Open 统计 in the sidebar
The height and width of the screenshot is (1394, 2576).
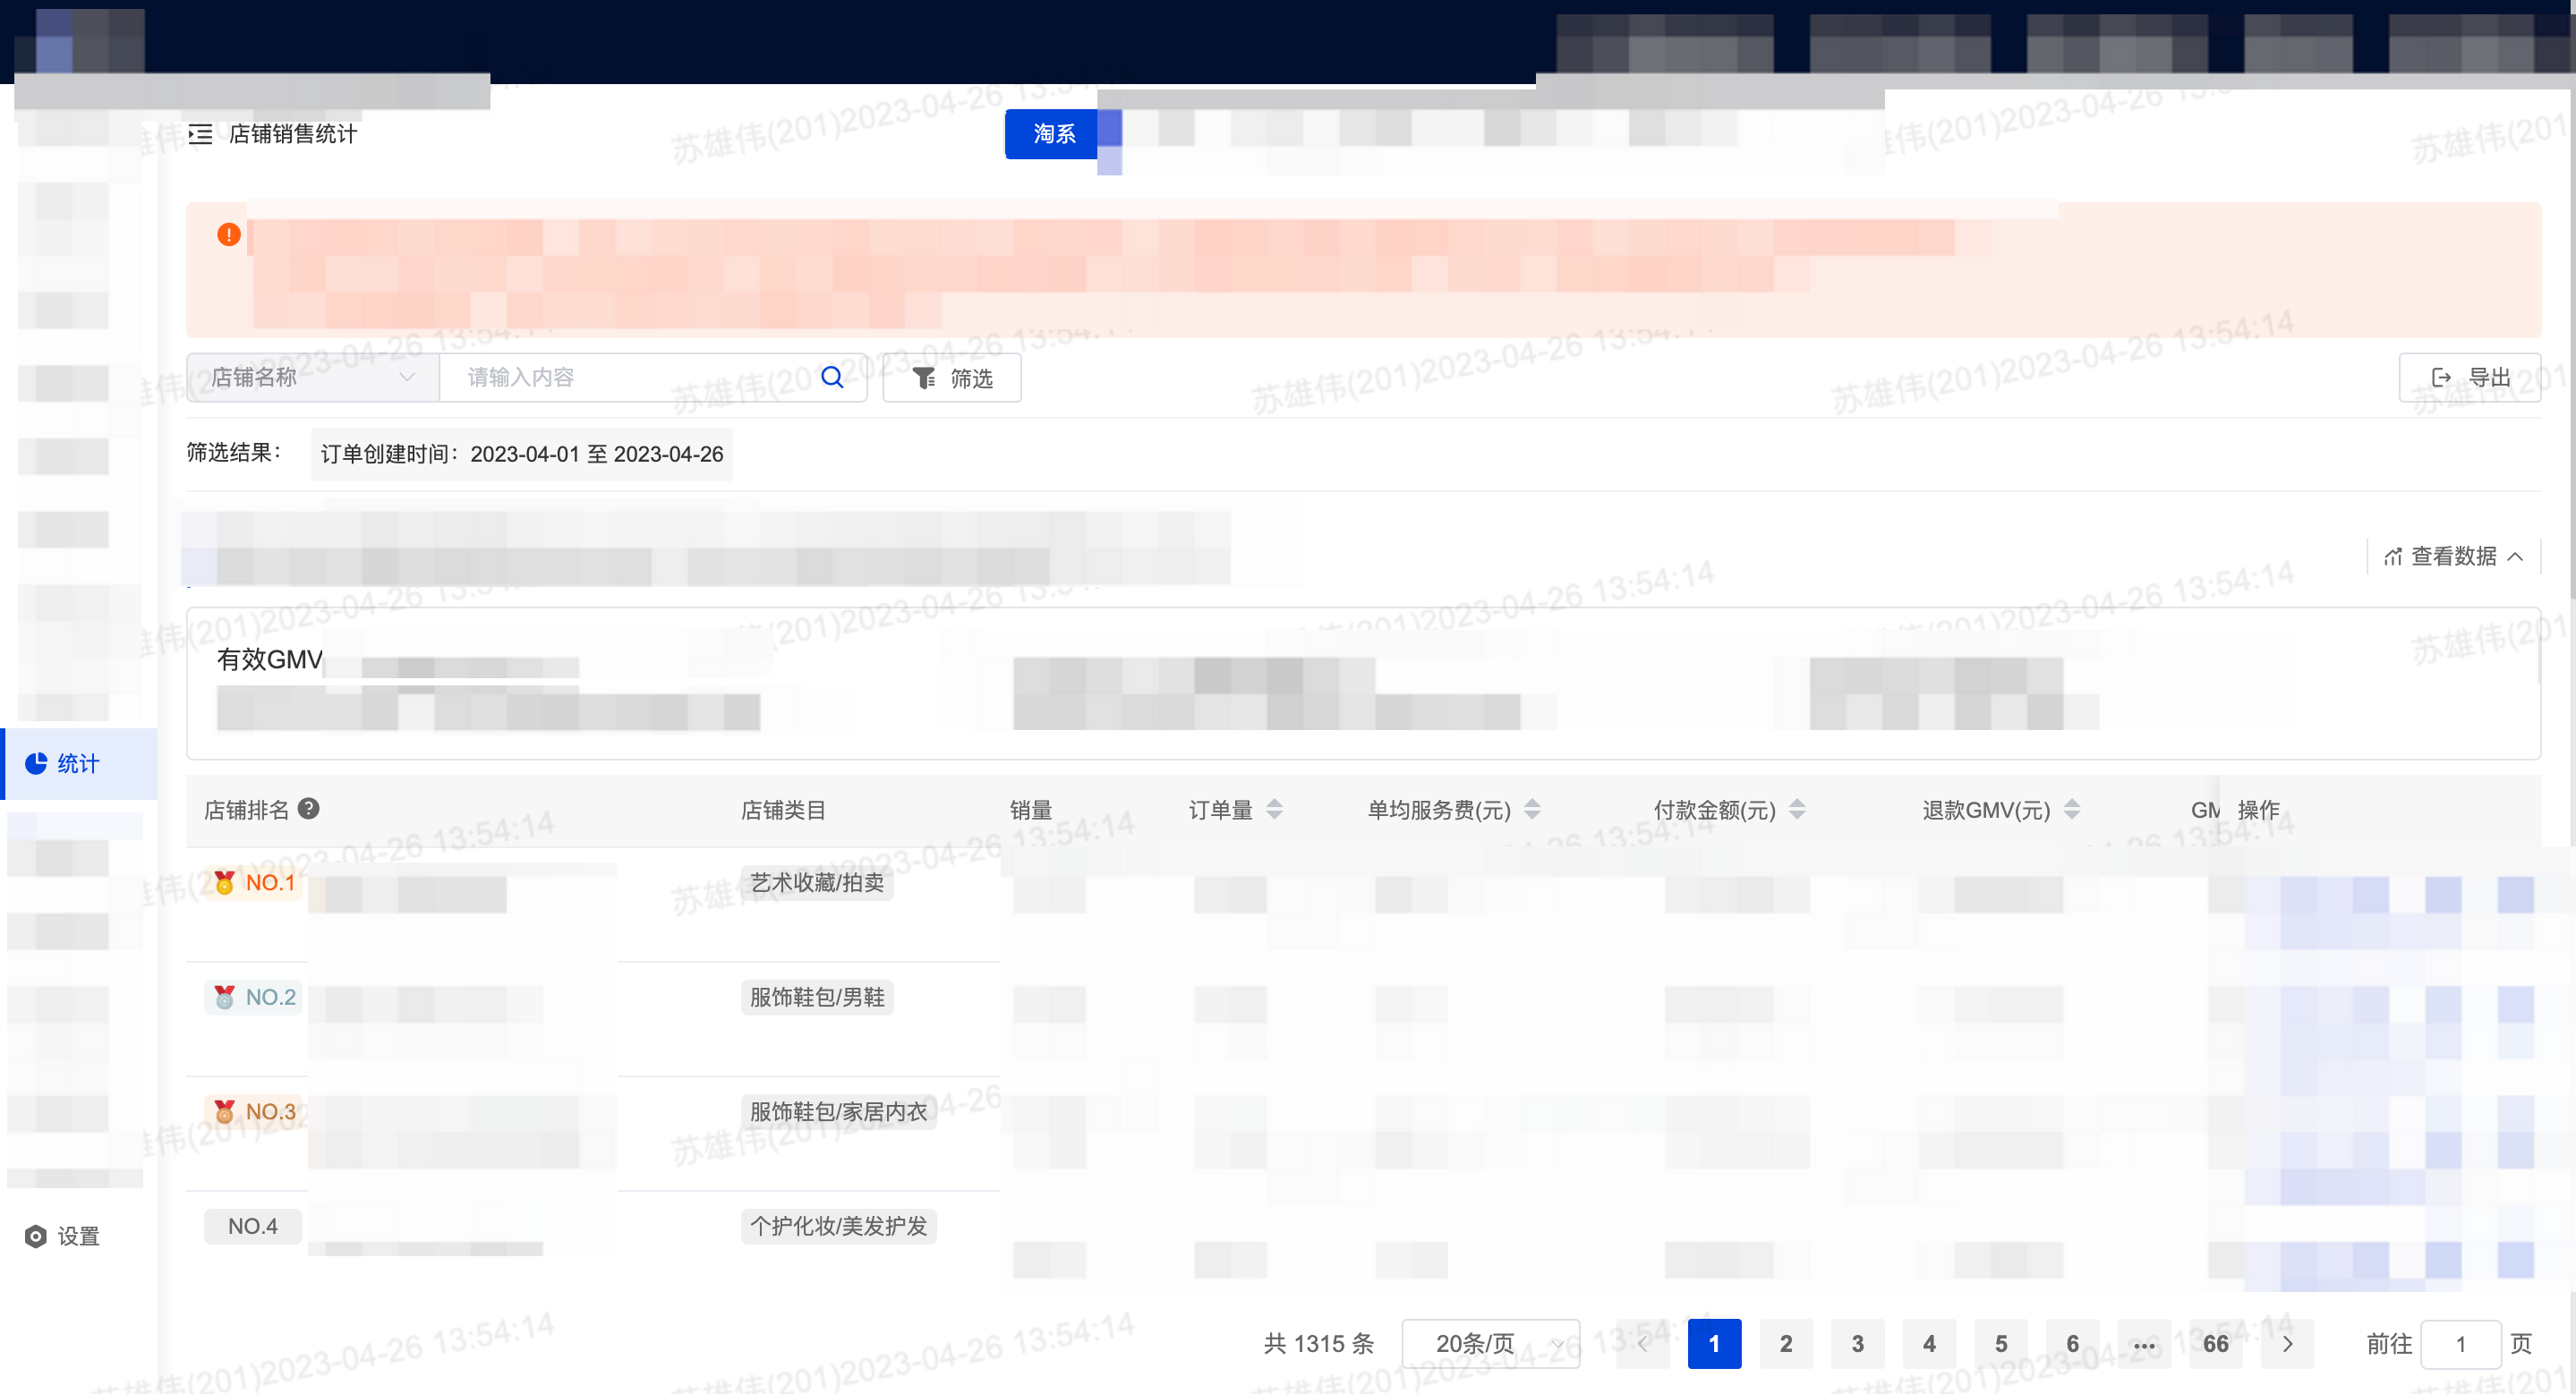pos(79,763)
